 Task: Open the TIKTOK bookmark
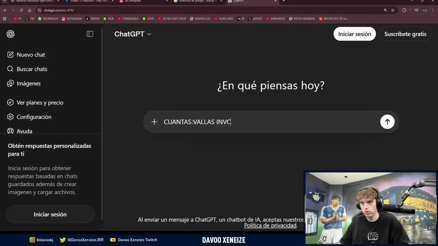click(92, 18)
